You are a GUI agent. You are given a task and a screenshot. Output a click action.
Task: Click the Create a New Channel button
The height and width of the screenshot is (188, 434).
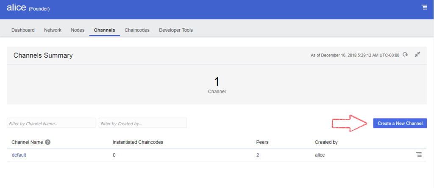point(400,123)
